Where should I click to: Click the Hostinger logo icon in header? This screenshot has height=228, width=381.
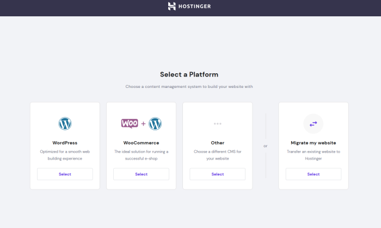click(x=172, y=7)
